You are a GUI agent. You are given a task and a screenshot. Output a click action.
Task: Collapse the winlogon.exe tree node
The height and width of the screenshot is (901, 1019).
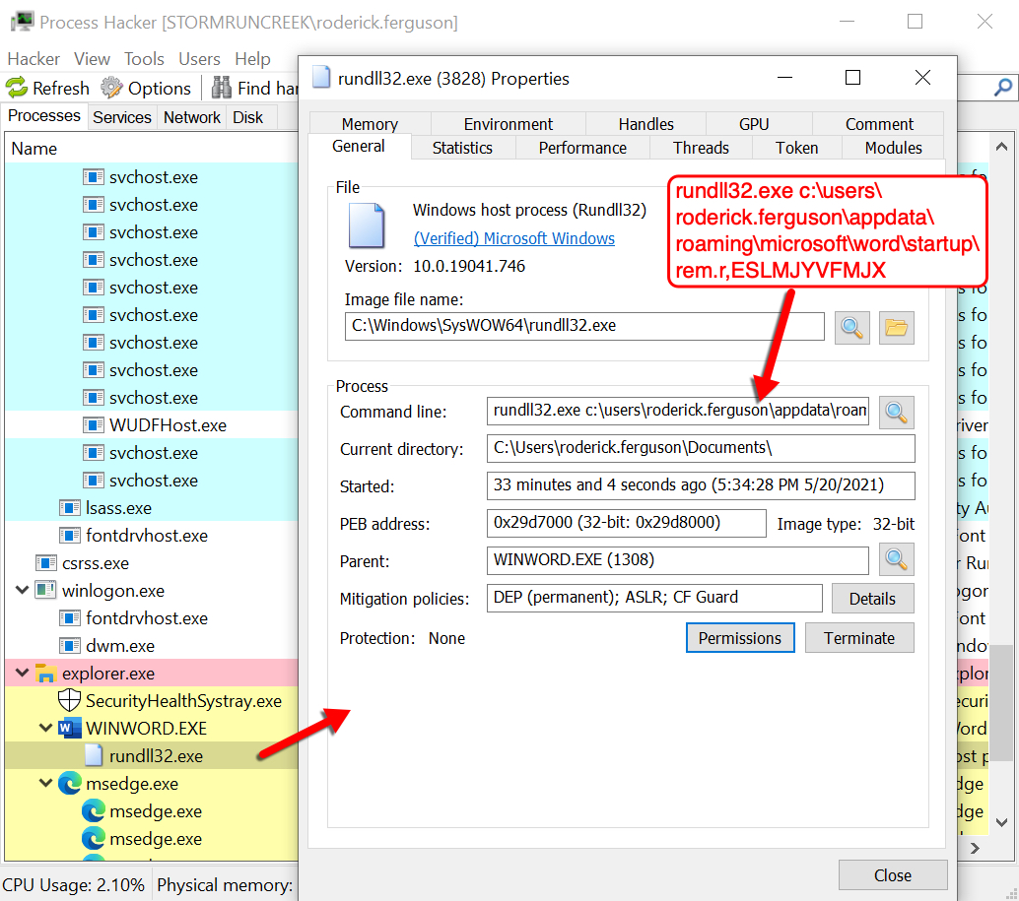(22, 590)
